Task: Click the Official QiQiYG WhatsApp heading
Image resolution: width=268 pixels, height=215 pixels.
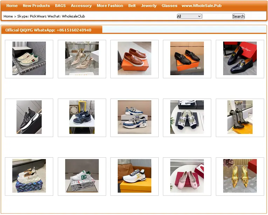Action: (48, 30)
